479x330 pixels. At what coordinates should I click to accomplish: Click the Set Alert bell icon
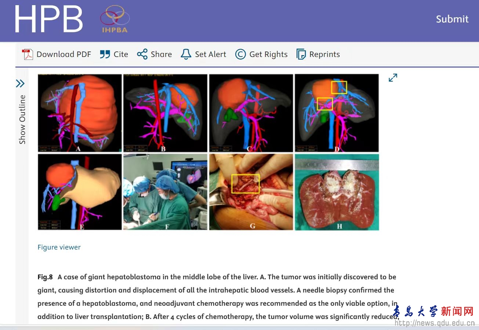point(186,54)
